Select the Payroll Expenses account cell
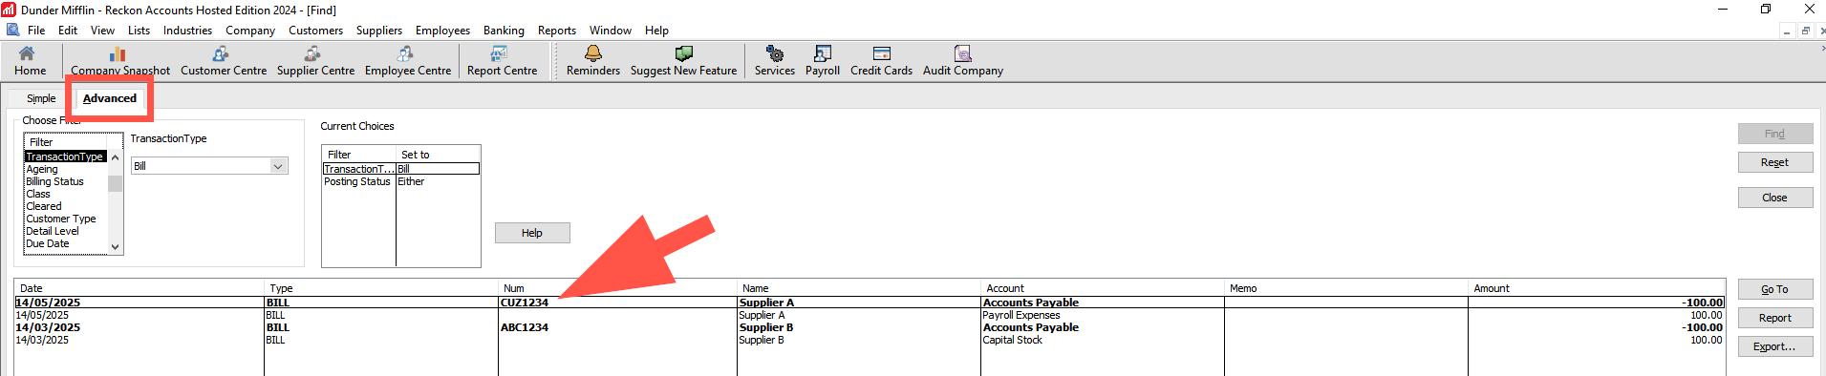 click(x=1021, y=315)
